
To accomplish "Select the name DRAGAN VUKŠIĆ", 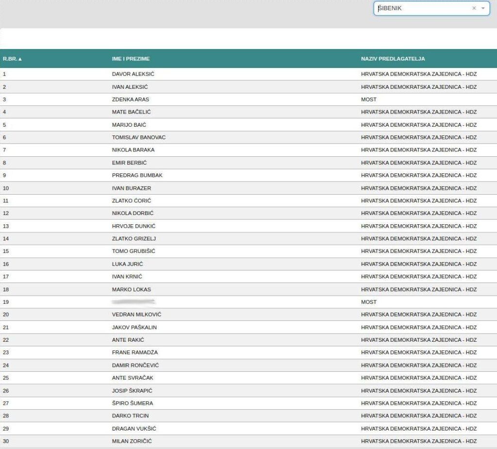I will coord(134,429).
